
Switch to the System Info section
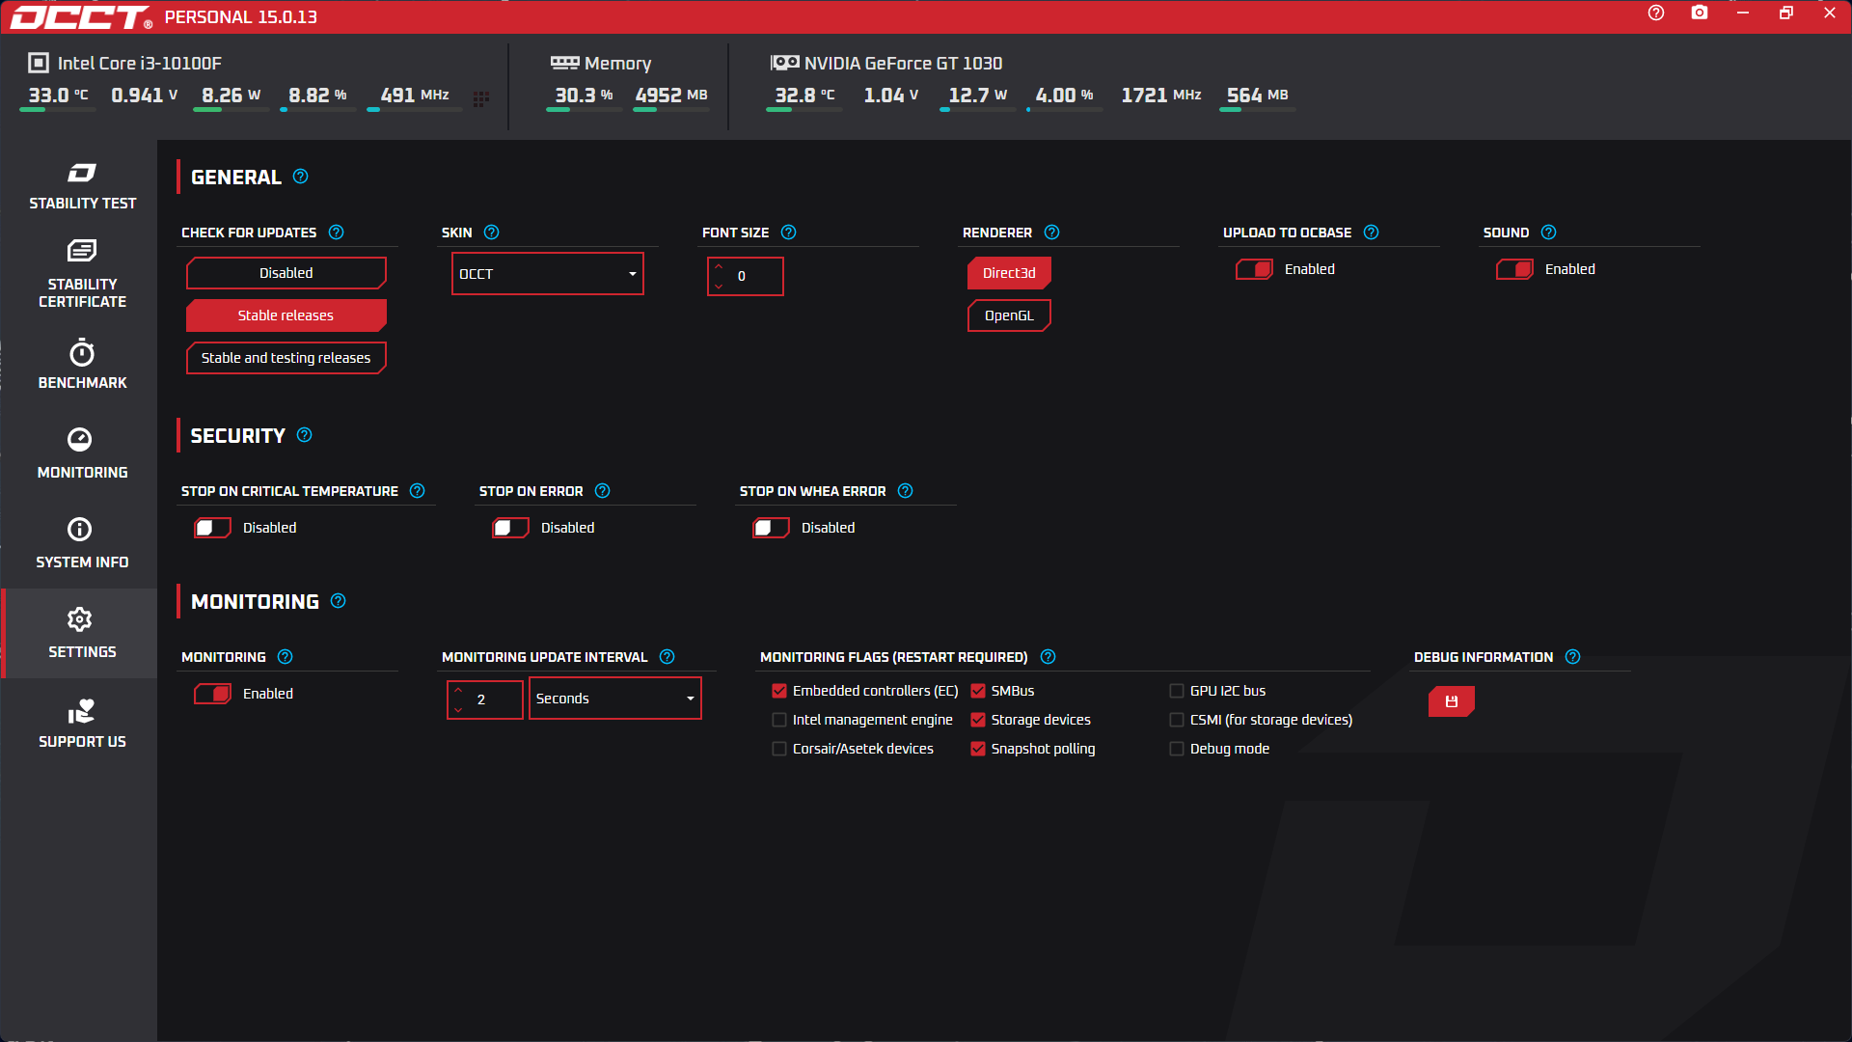(82, 543)
